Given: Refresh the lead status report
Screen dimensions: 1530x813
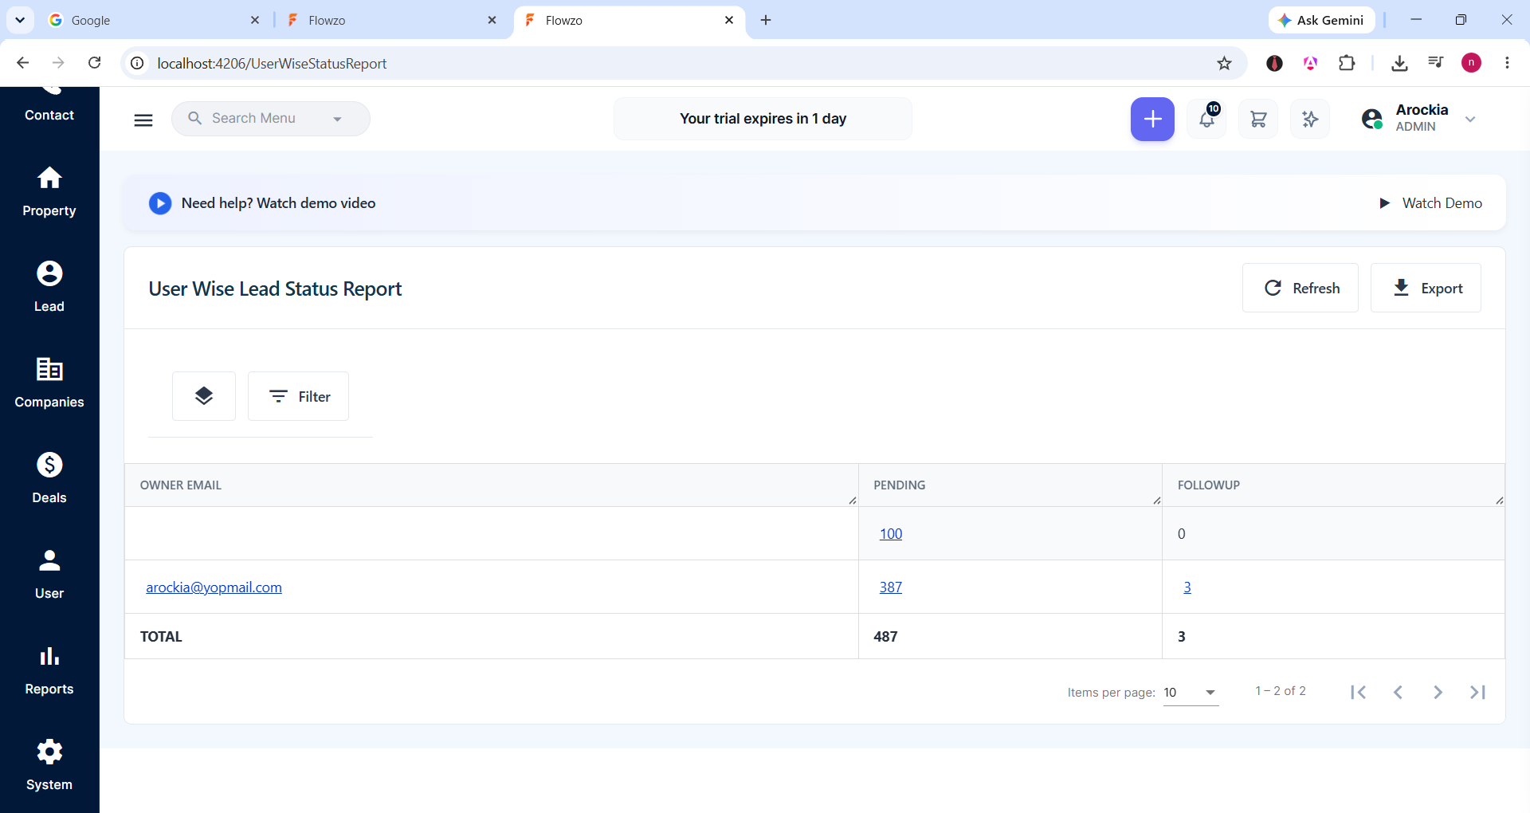Looking at the screenshot, I should click(x=1300, y=288).
